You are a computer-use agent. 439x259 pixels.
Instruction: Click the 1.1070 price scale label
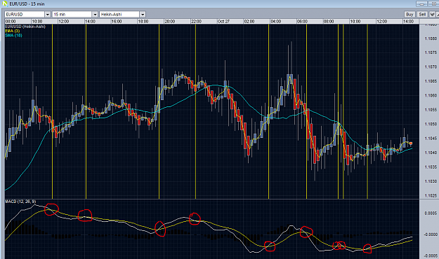pos(431,67)
